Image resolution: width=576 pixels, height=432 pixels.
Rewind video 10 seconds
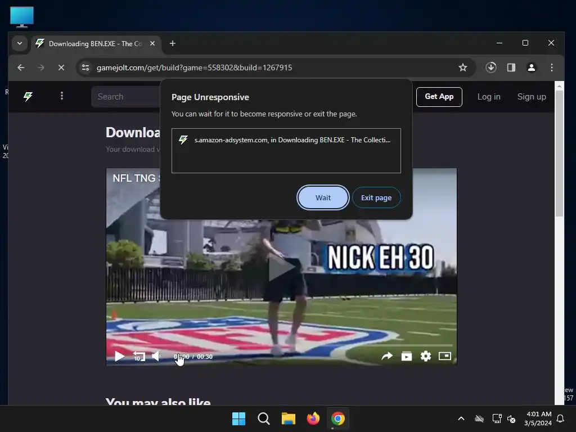pyautogui.click(x=139, y=356)
